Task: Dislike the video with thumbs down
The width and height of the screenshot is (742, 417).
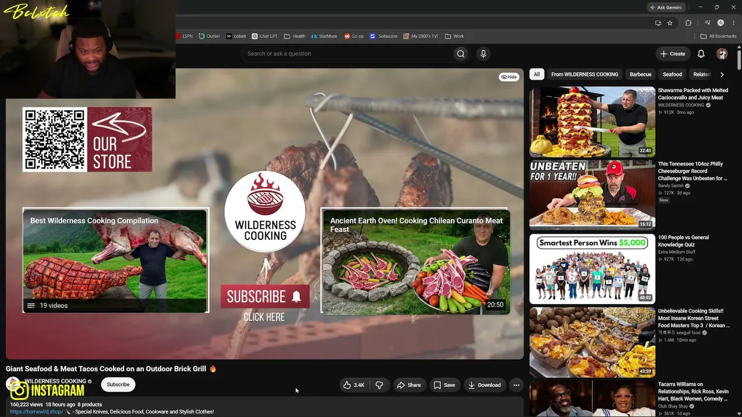Action: (379, 385)
